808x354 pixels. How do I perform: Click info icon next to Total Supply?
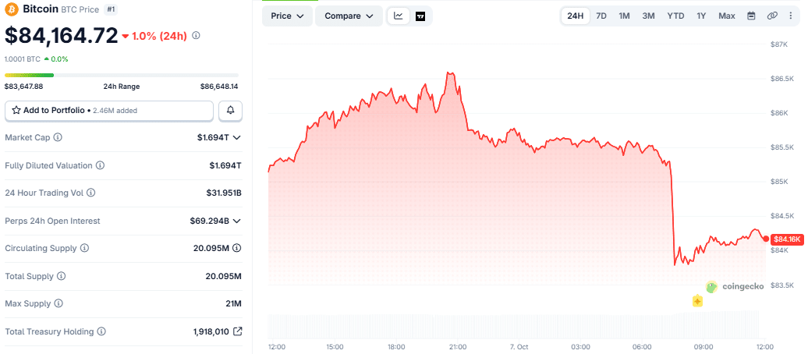62,276
